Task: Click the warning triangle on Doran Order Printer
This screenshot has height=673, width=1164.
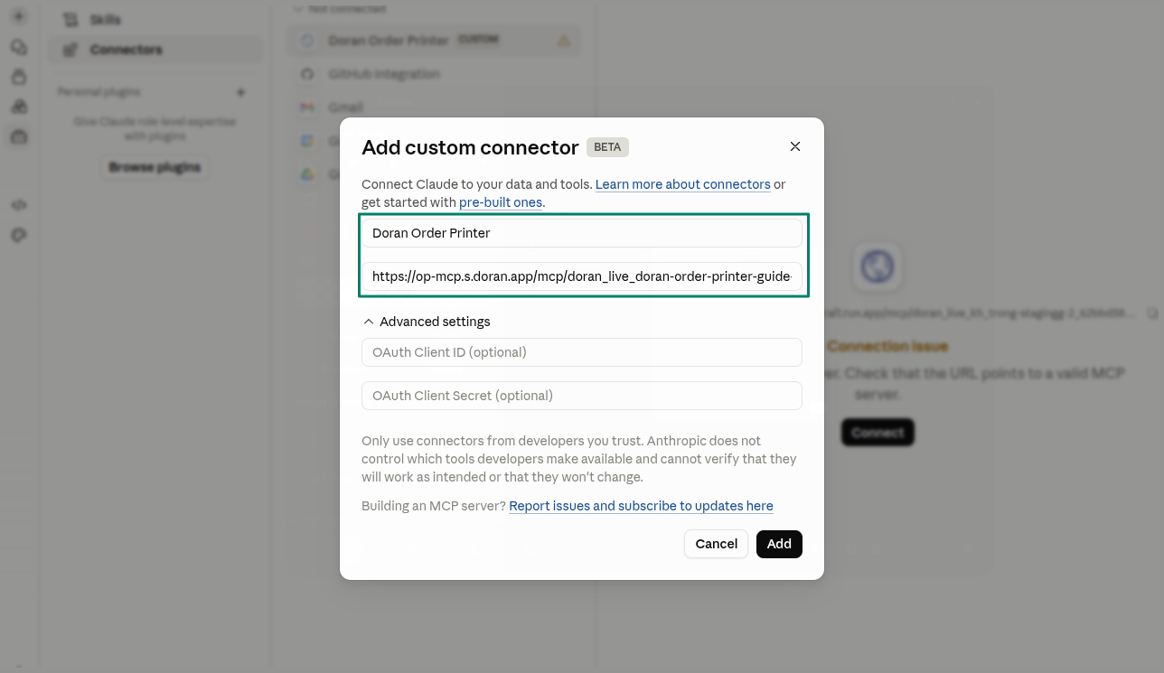Action: (x=564, y=41)
